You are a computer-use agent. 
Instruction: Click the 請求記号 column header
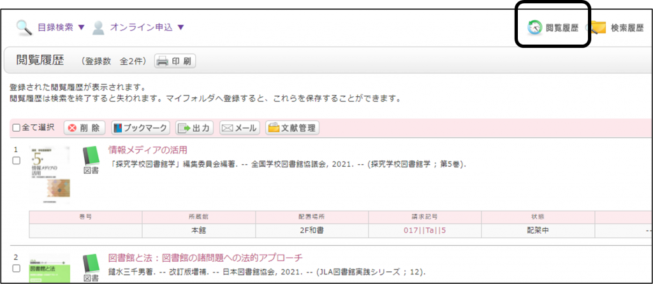425,217
